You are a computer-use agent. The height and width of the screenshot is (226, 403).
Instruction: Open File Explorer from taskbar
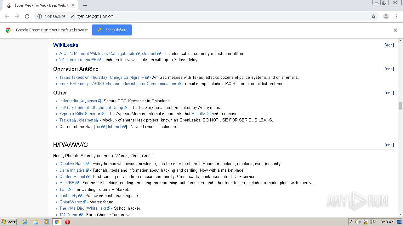(x=36, y=222)
